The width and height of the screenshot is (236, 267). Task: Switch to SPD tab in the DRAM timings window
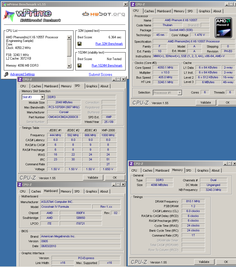189,171
